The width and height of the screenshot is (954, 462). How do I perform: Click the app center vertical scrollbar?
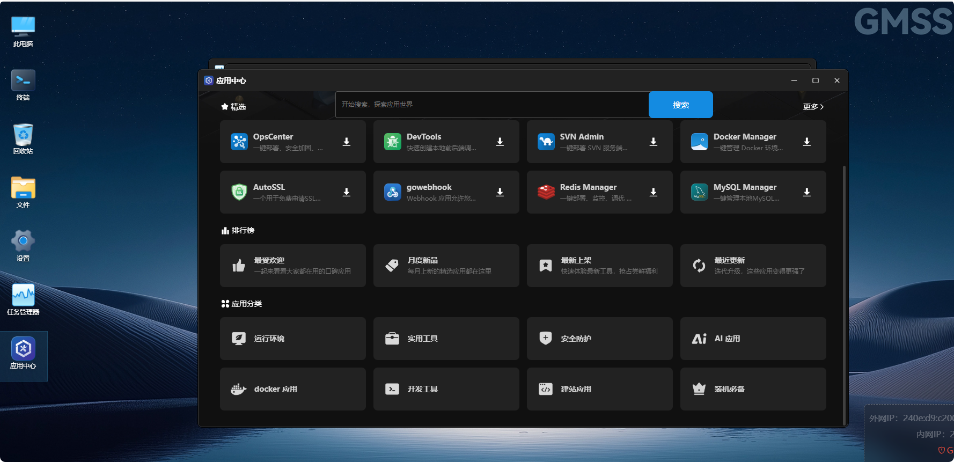844,295
